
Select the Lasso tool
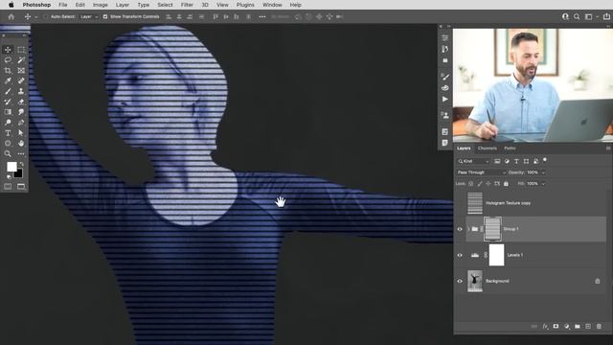click(8, 59)
